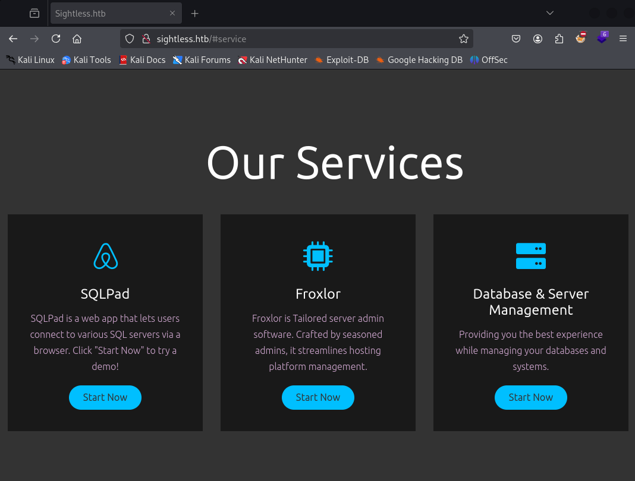Viewport: 635px width, 481px height.
Task: Select the Sightless.htb tab
Action: click(x=116, y=13)
